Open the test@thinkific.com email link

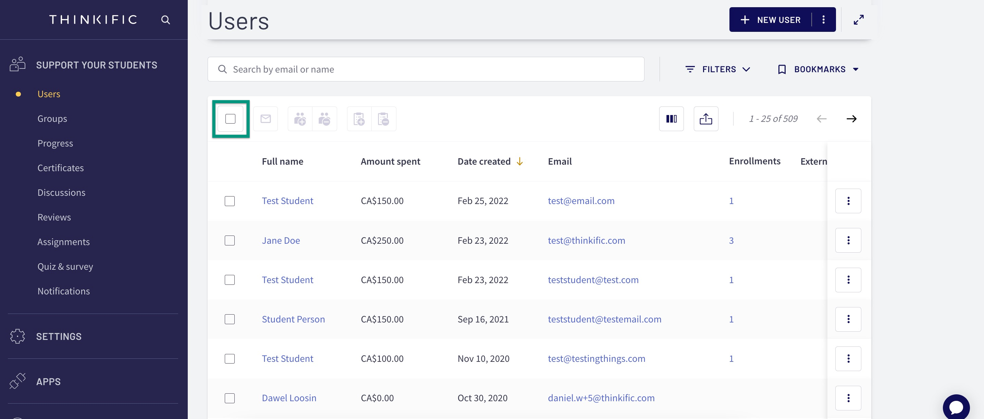click(586, 240)
